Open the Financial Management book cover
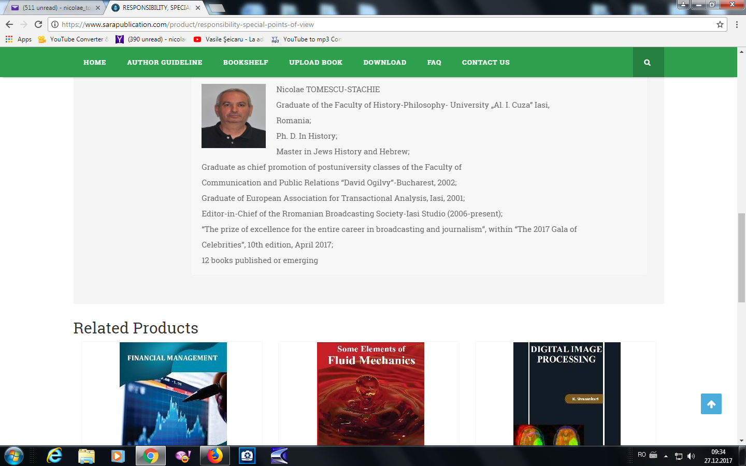The height and width of the screenshot is (466, 746). coord(173,394)
